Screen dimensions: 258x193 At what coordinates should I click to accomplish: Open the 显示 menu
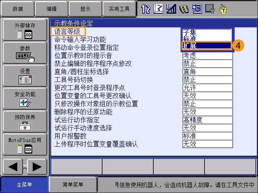tap(85, 9)
